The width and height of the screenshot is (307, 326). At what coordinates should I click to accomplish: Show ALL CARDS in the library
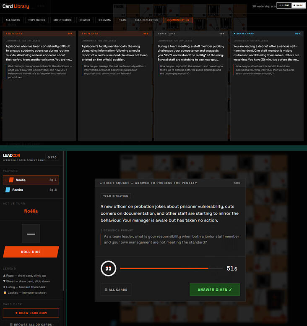(x=13, y=20)
